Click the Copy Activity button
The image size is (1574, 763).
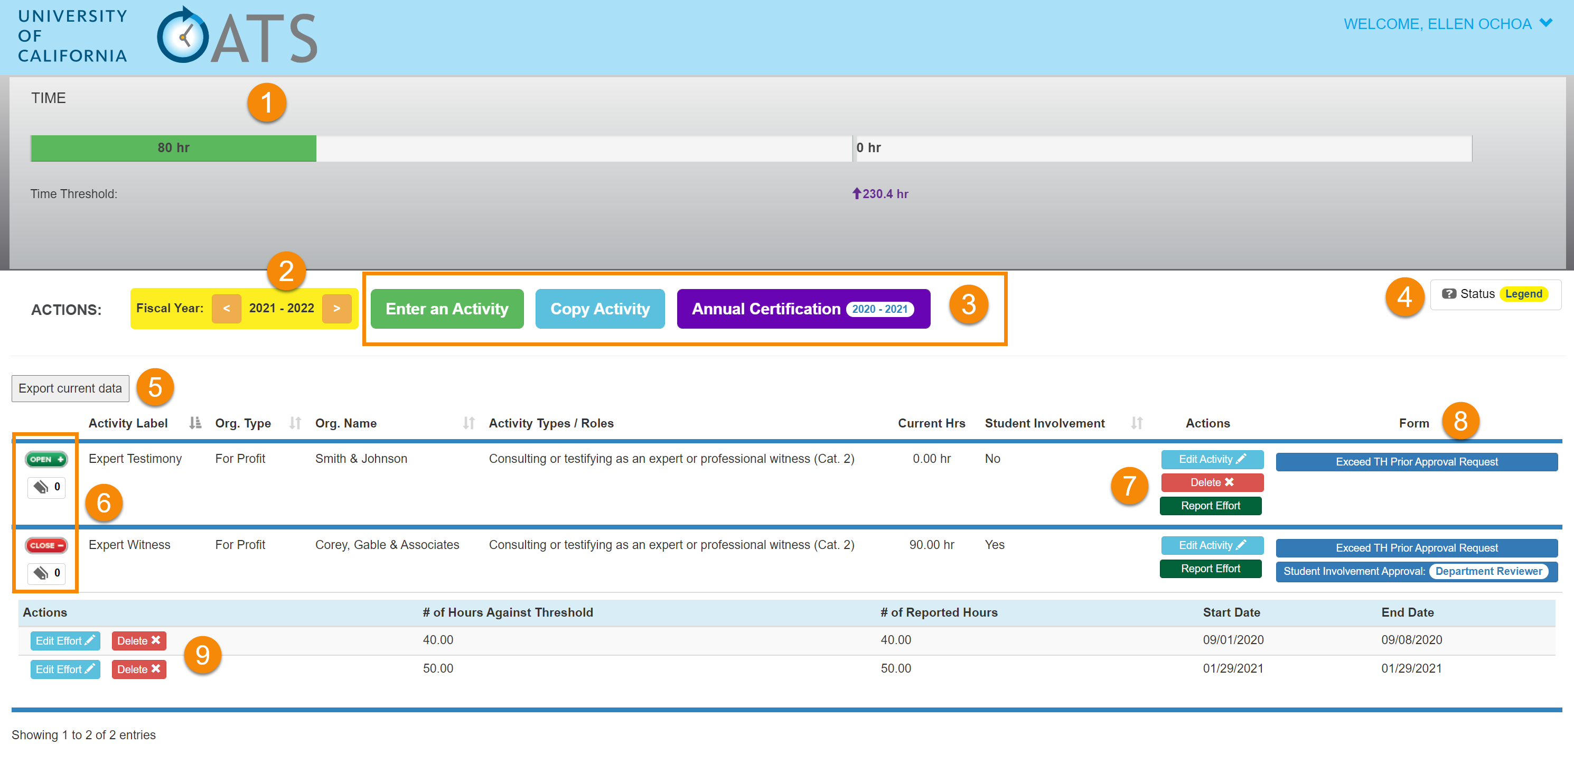click(x=599, y=309)
